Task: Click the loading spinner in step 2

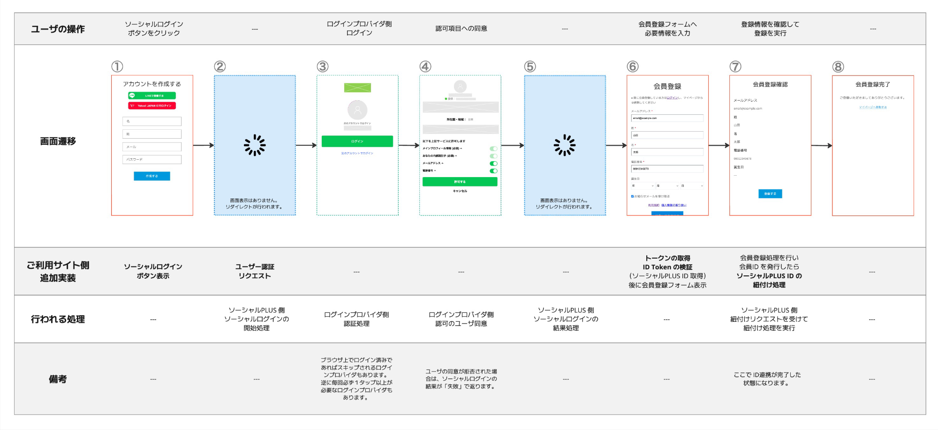Action: point(255,145)
